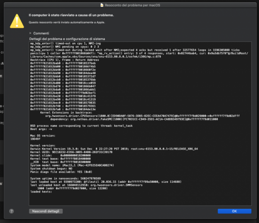Click the 'Kernel version:' line
259x223 pixels.
click(x=43, y=146)
